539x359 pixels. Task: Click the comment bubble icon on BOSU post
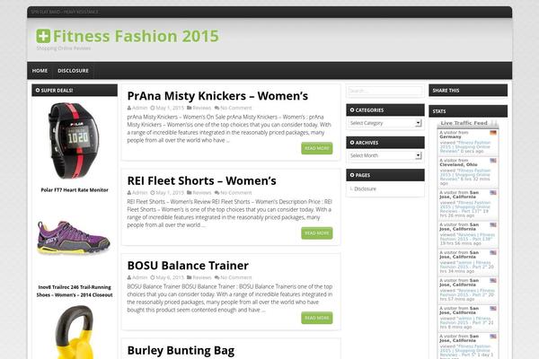tap(216, 277)
